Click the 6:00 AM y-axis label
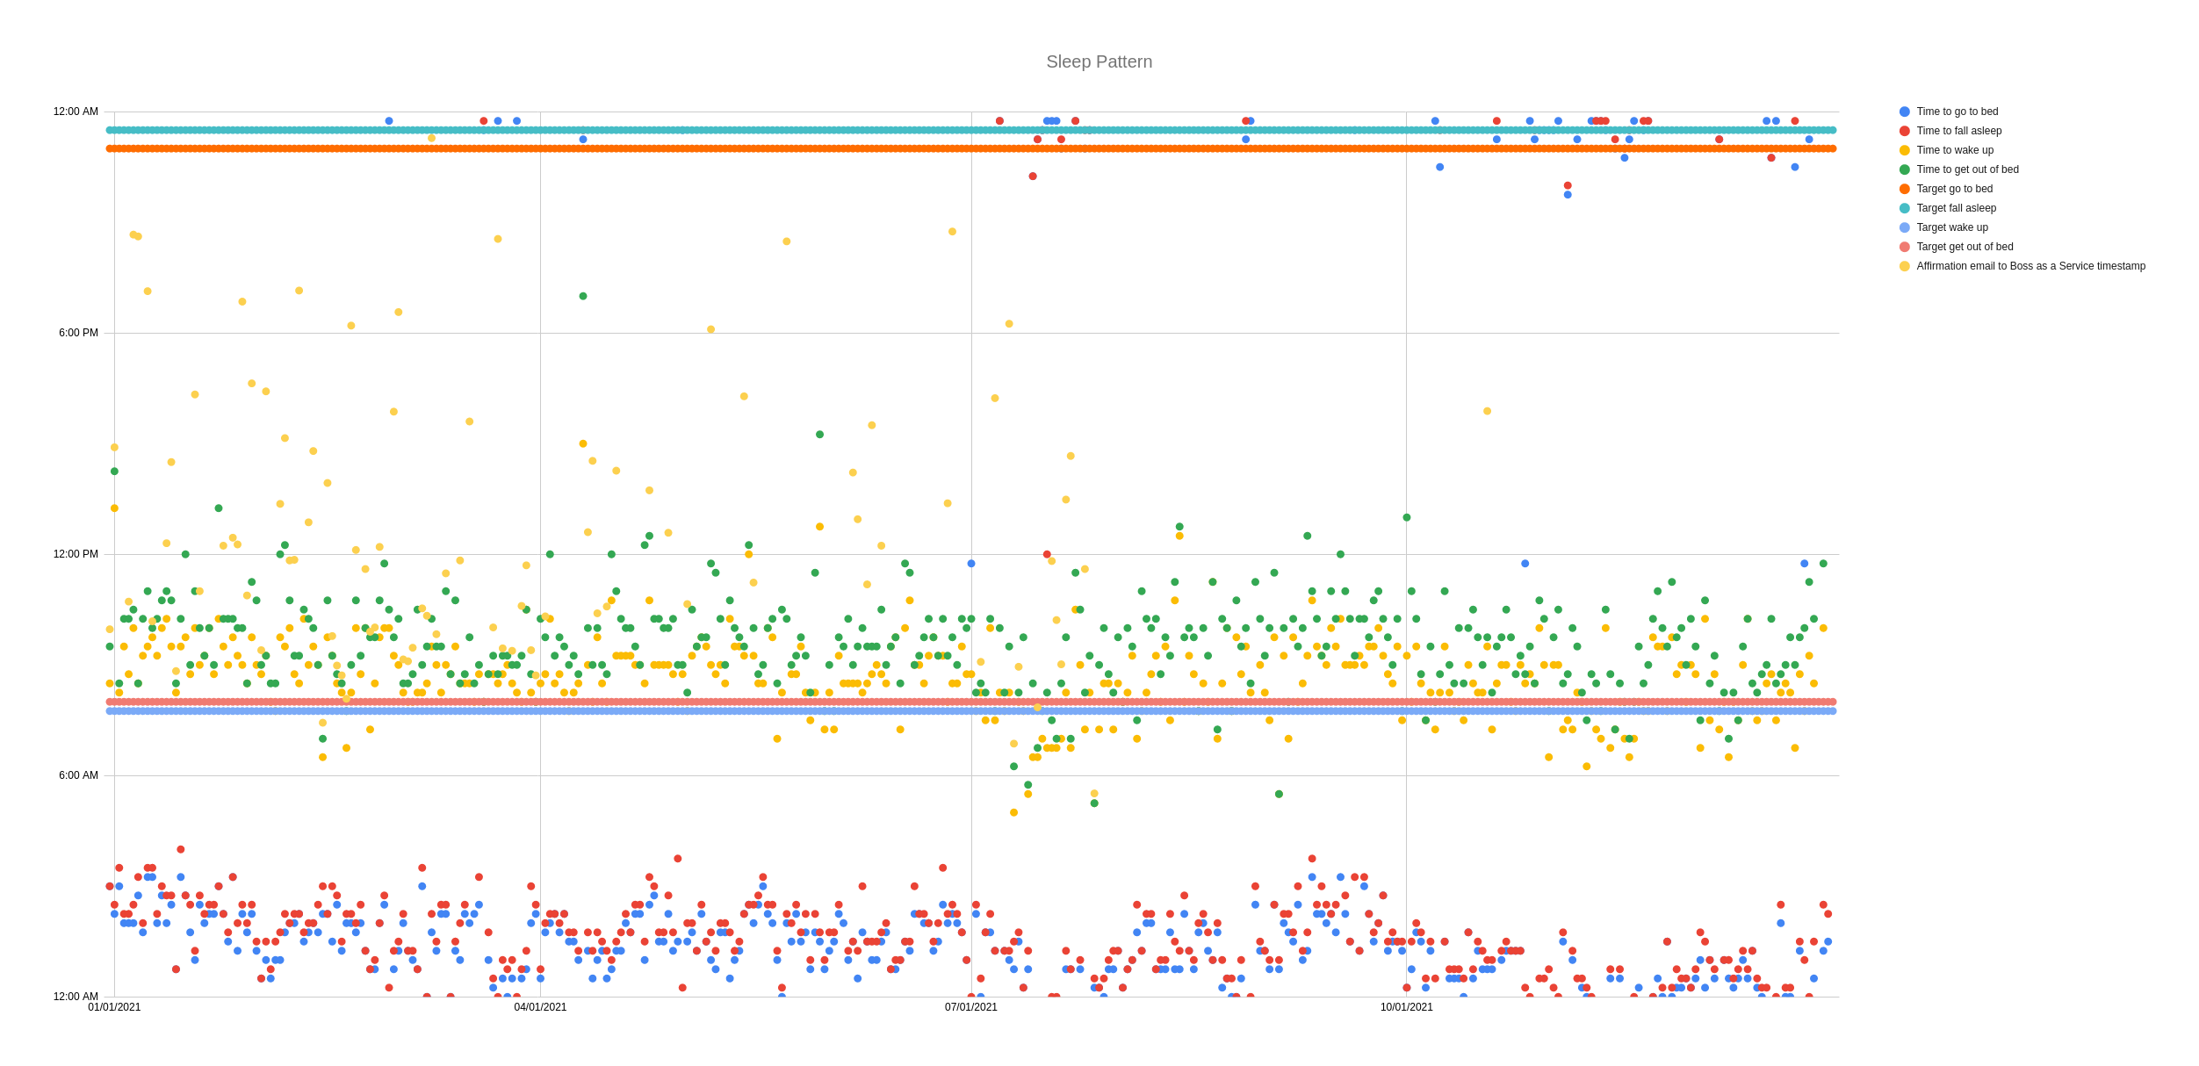Viewport: 2199px width, 1066px height. click(x=78, y=775)
